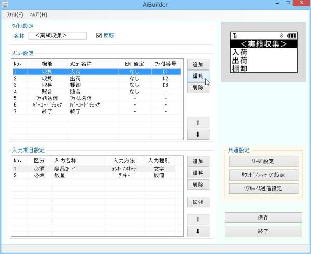This screenshot has width=311, height=254.
Task: Click the 入力名称 column header
Action: coord(79,160)
